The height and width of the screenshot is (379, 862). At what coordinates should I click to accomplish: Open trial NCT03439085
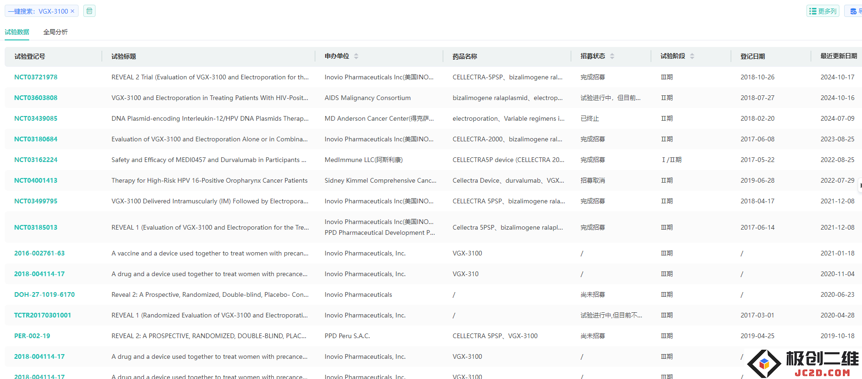click(36, 118)
